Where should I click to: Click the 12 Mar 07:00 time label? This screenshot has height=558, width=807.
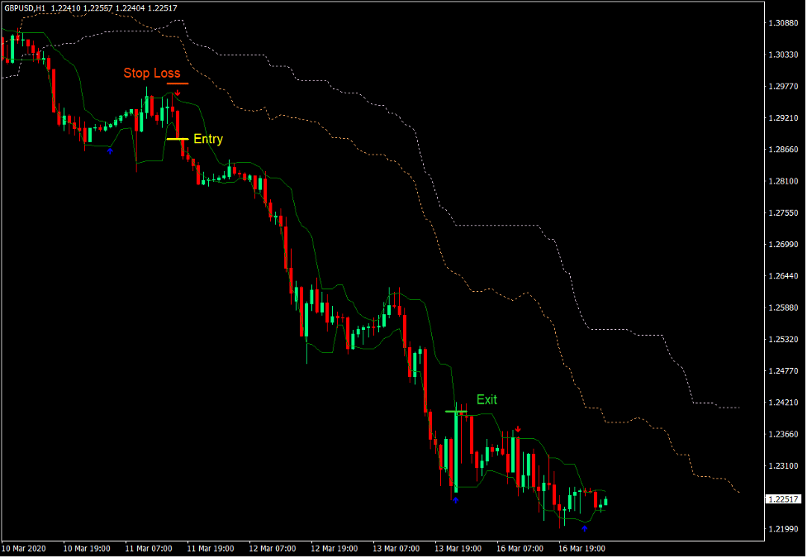[273, 548]
